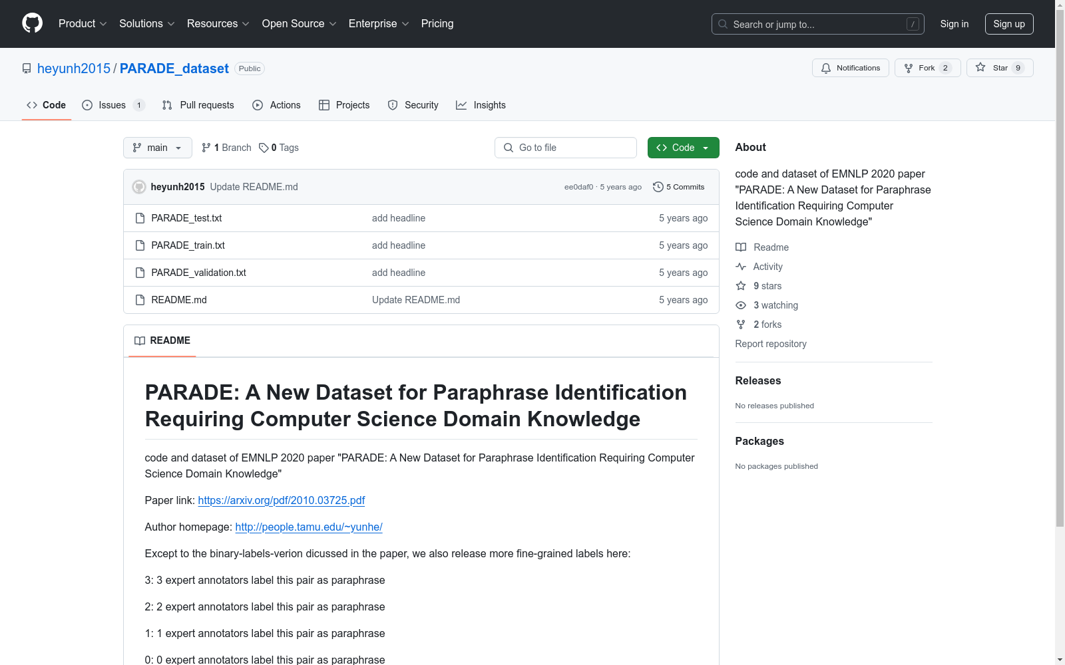This screenshot has width=1065, height=665.
Task: Click the "No packages published" text
Action: [777, 466]
